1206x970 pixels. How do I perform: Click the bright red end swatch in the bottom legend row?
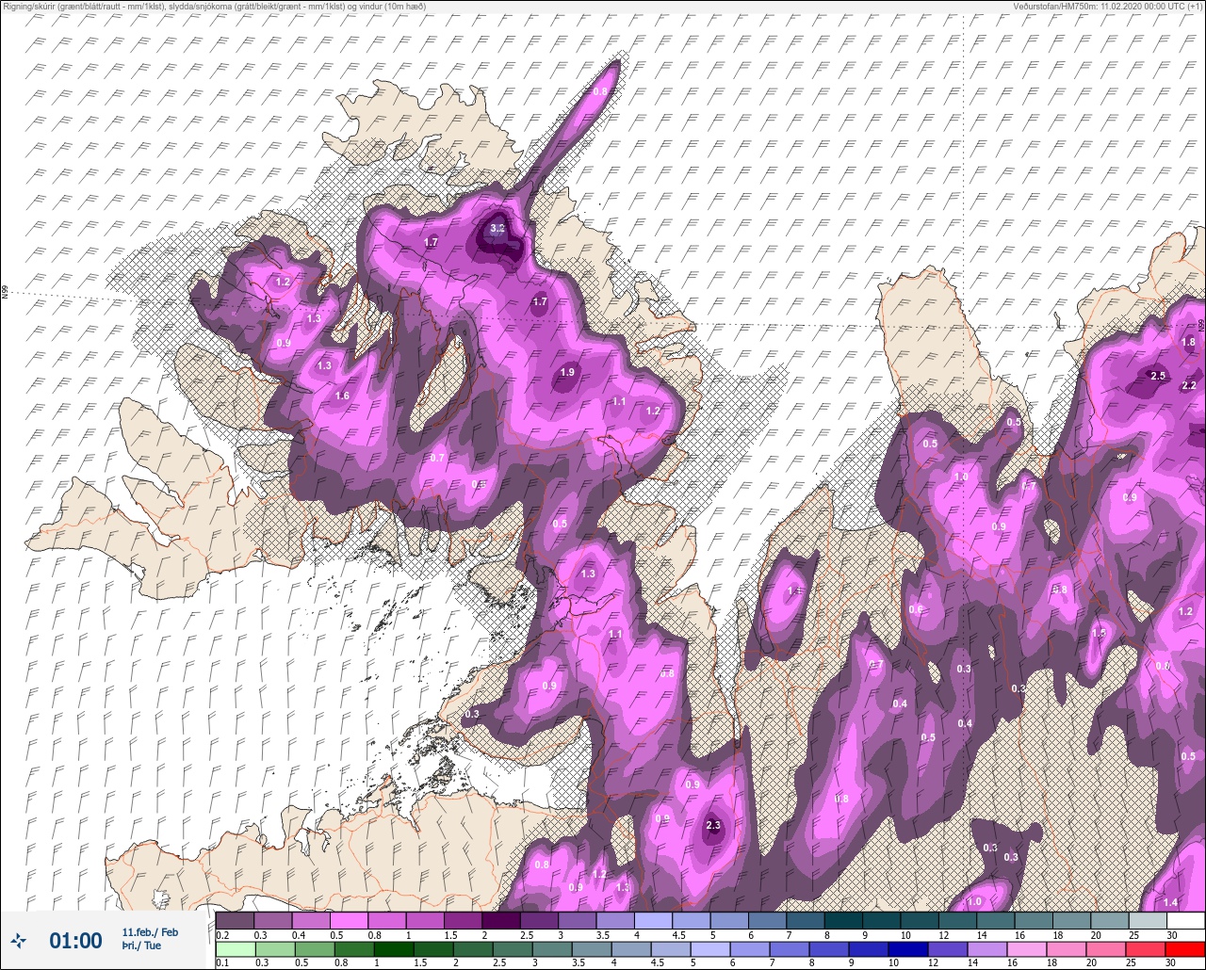(x=1185, y=948)
